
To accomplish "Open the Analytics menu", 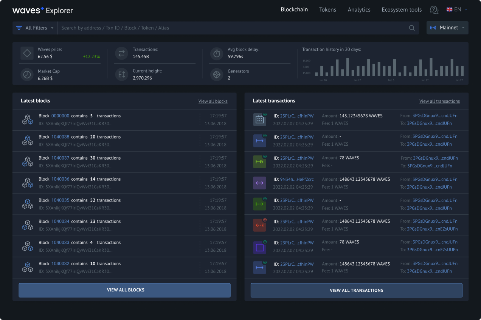I will [x=359, y=10].
